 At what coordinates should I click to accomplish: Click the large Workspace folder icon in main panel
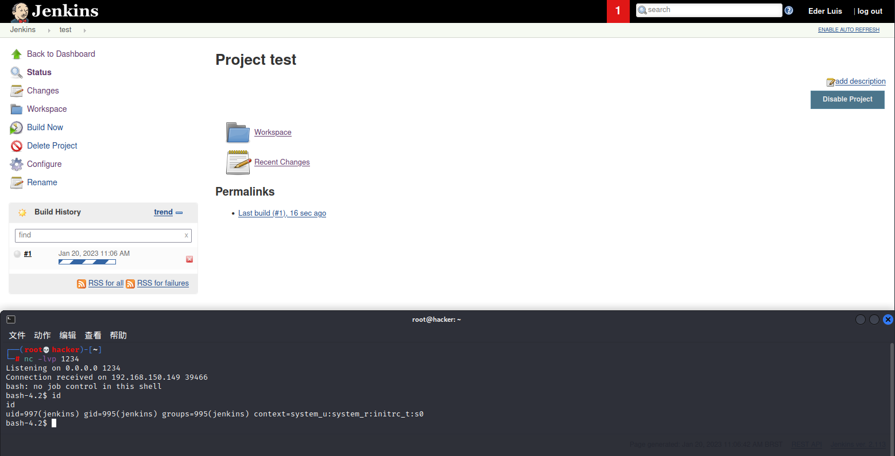238,132
